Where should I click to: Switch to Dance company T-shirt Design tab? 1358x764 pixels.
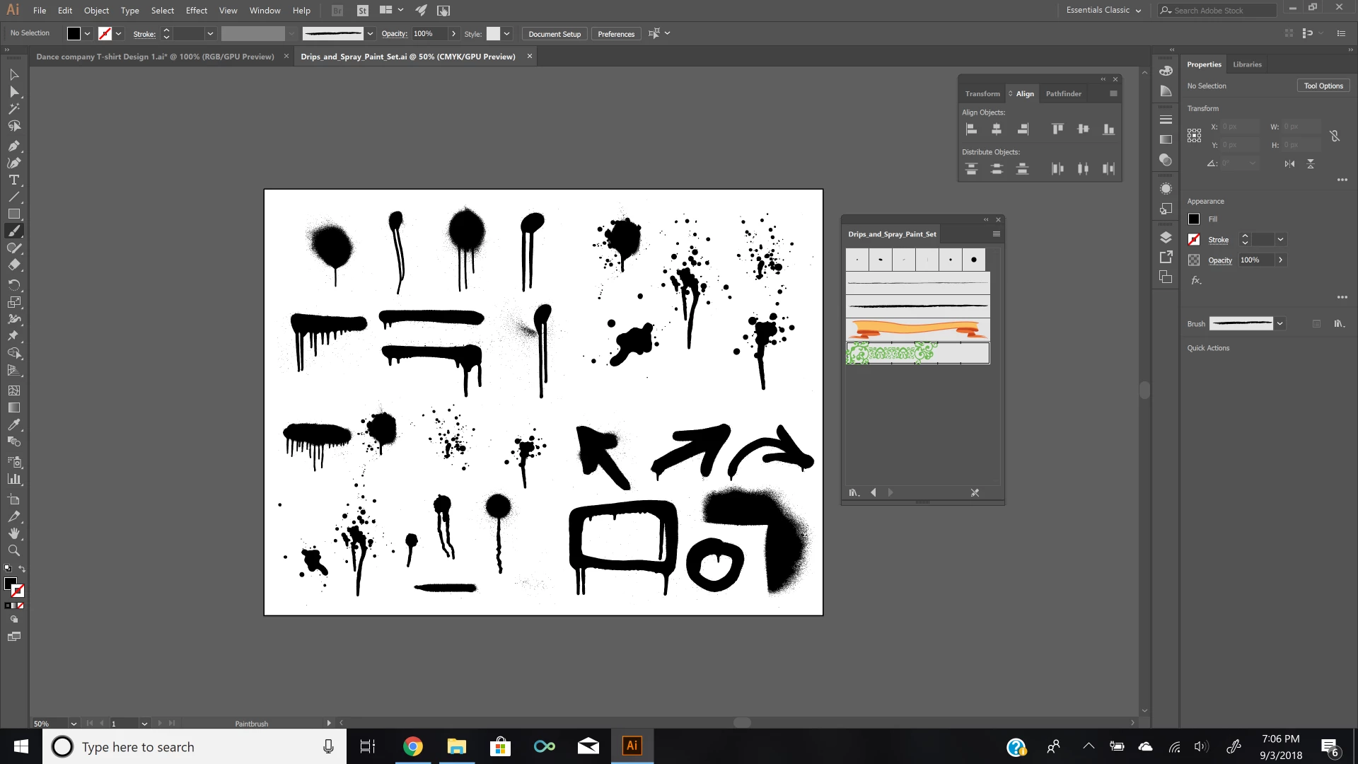coord(155,57)
